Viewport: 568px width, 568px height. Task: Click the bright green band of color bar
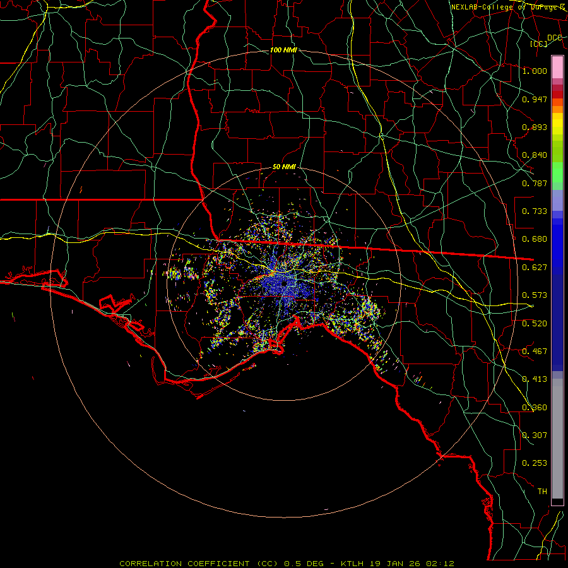(x=557, y=172)
